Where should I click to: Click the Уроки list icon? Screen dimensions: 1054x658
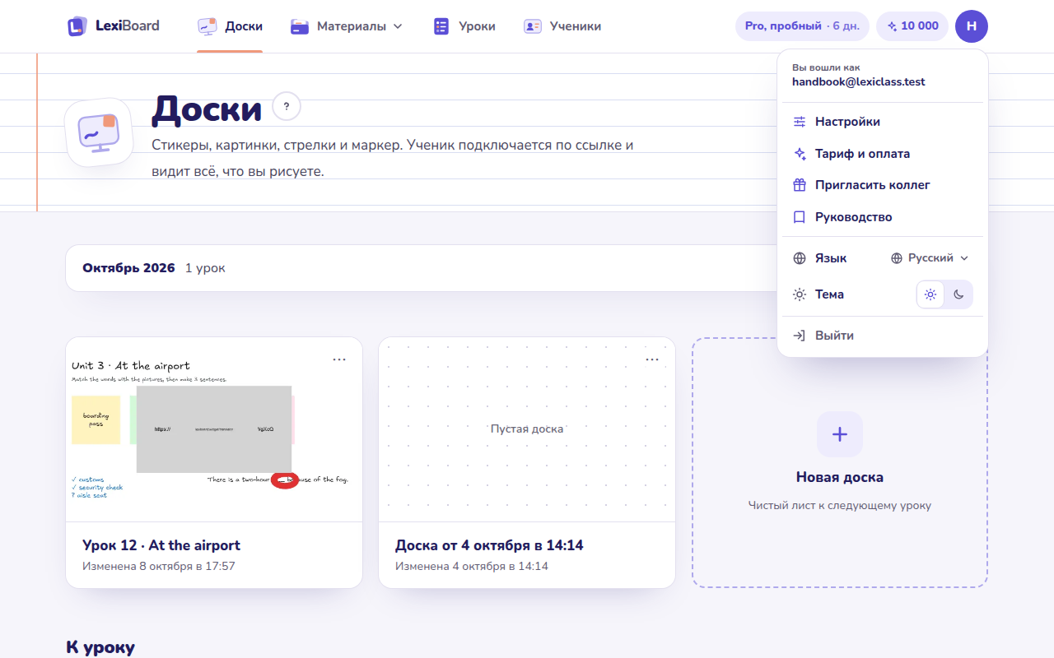coord(441,26)
